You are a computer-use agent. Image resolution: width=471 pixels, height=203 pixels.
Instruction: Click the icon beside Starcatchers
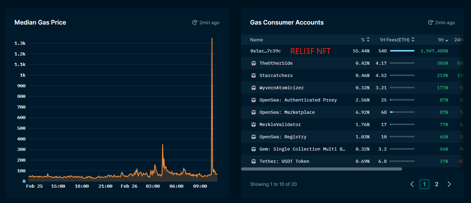[x=253, y=75]
